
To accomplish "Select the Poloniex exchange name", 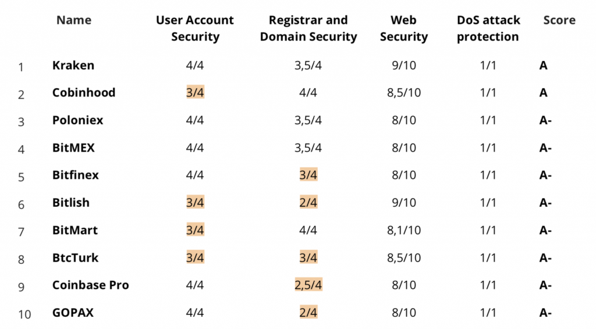I will pyautogui.click(x=77, y=120).
